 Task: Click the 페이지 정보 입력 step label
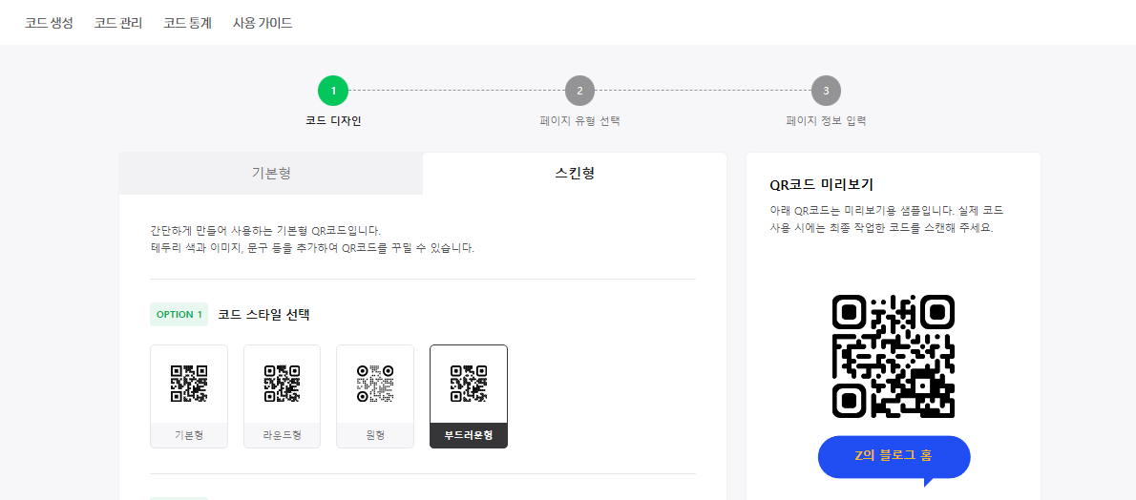tap(826, 121)
